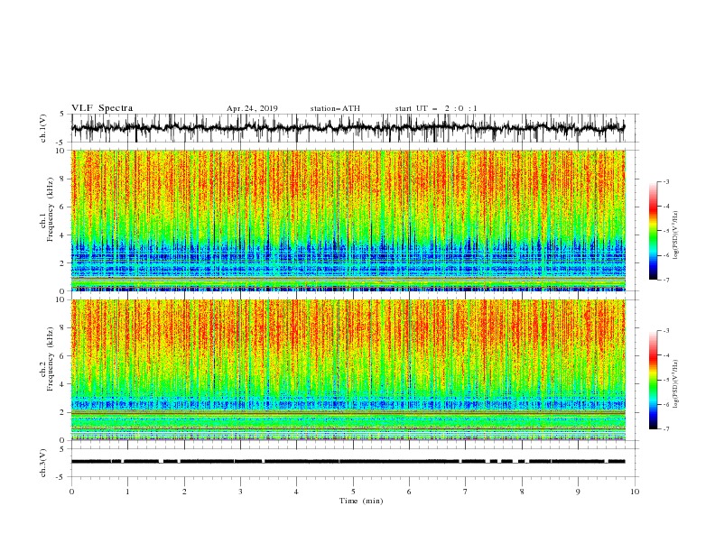Click the "start UT = 2 : 0 : 1" text

(436, 108)
